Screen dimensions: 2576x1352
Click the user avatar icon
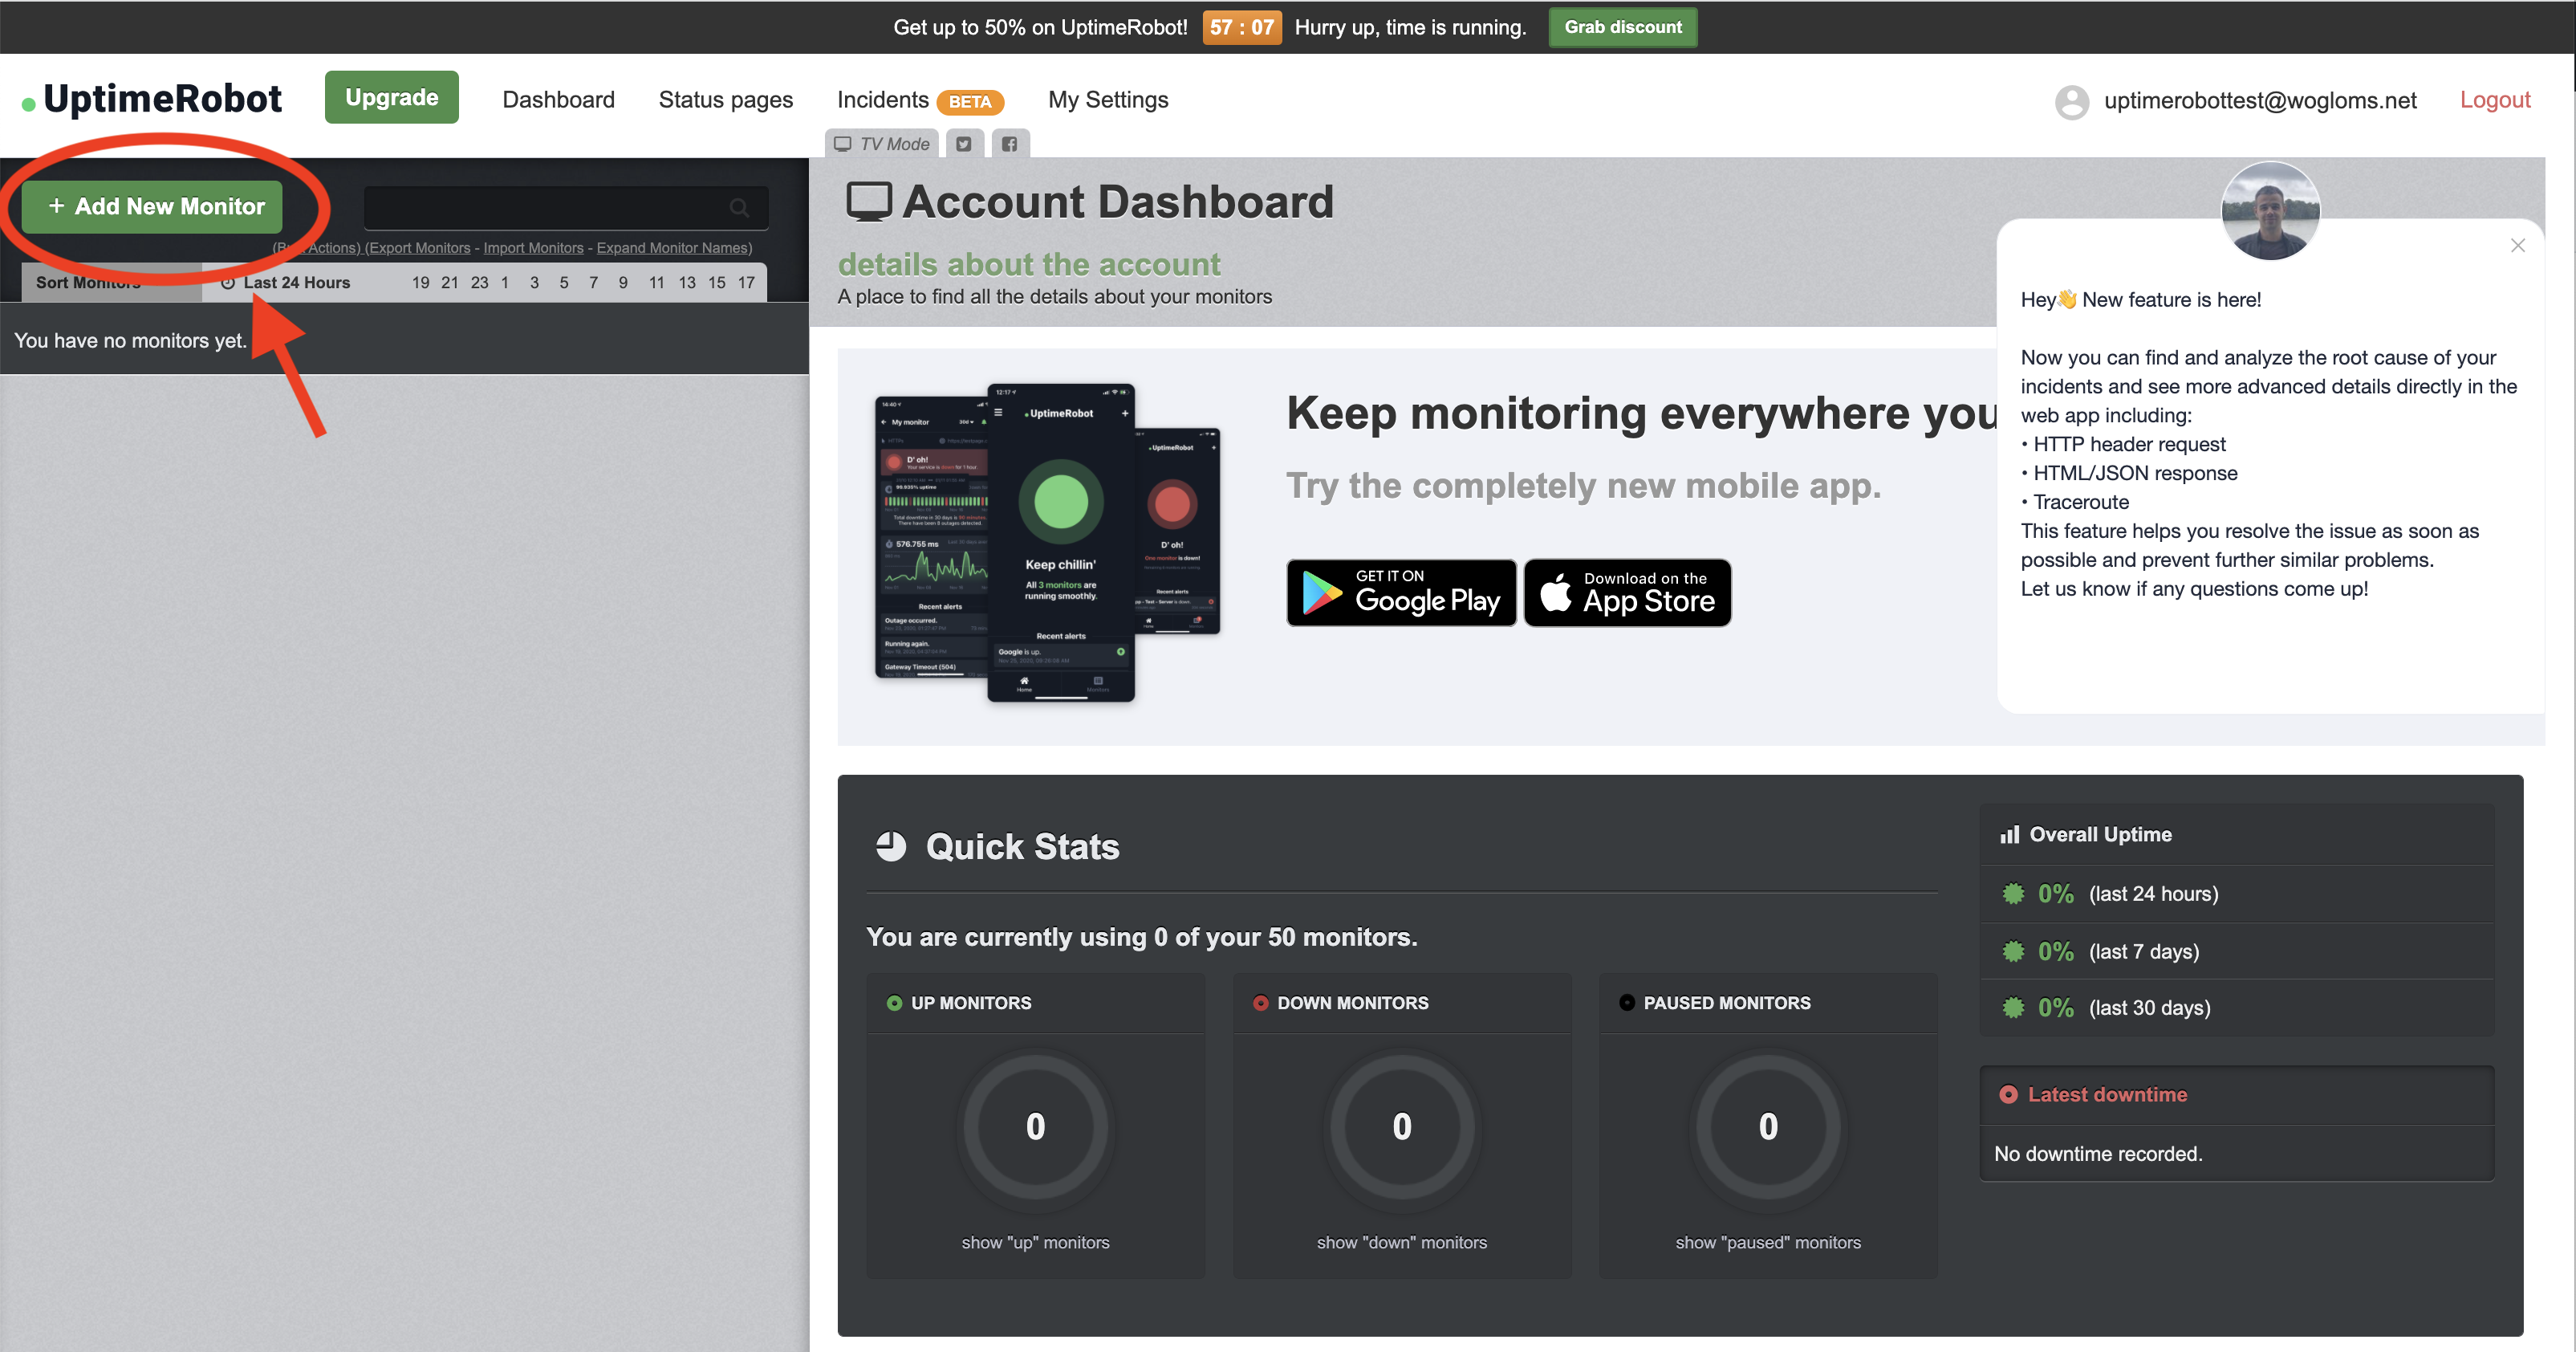pyautogui.click(x=2072, y=101)
